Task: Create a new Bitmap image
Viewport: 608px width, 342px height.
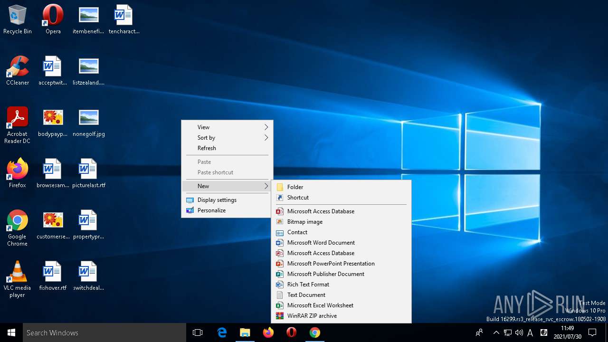Action: point(341,221)
